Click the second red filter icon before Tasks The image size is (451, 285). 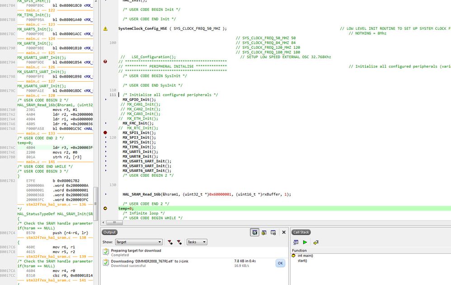click(x=179, y=242)
